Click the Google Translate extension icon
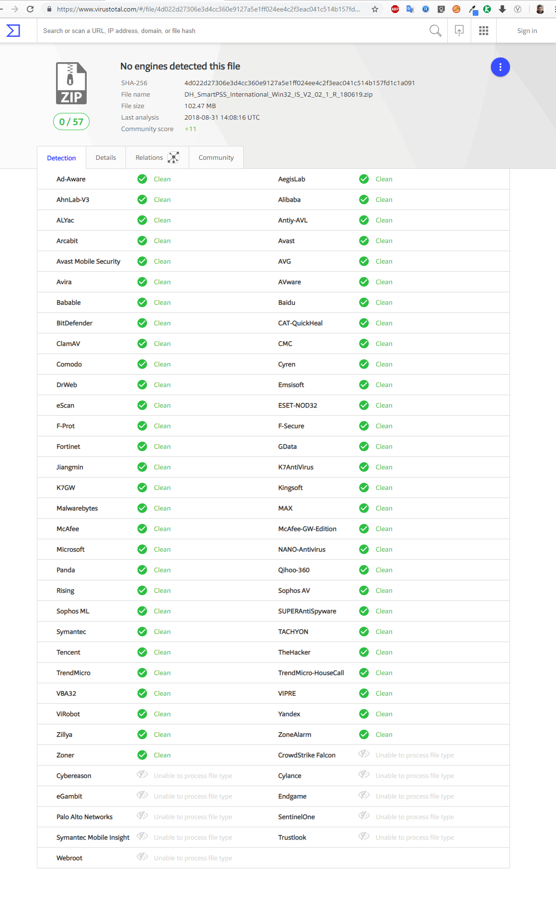Image resolution: width=556 pixels, height=899 pixels. (410, 9)
